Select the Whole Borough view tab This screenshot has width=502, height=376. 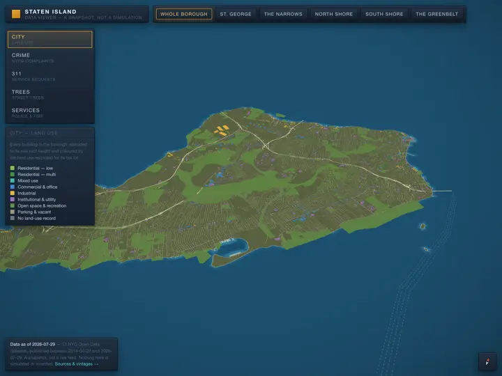coord(184,14)
